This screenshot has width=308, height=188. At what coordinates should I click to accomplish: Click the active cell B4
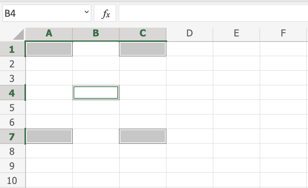96,93
